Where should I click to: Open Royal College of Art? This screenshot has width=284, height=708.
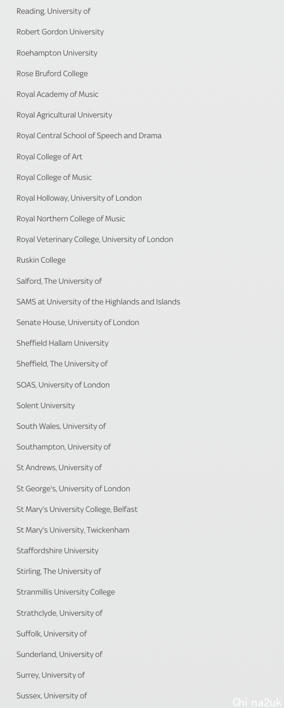[49, 157]
